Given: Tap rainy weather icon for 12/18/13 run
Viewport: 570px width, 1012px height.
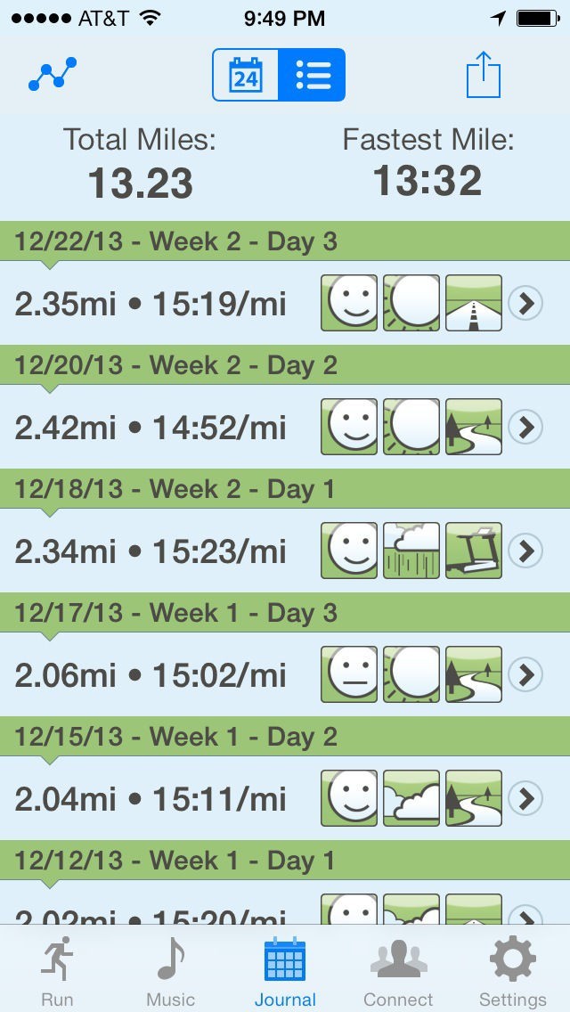Looking at the screenshot, I should 411,551.
